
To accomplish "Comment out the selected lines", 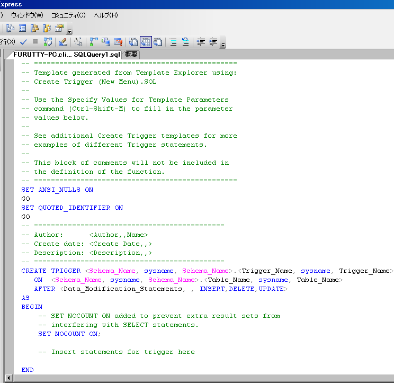I will pos(173,42).
